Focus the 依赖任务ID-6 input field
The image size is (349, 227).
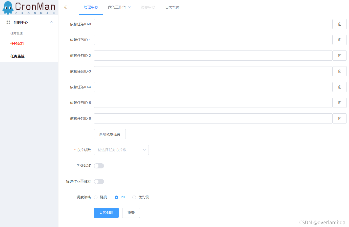[x=213, y=118]
